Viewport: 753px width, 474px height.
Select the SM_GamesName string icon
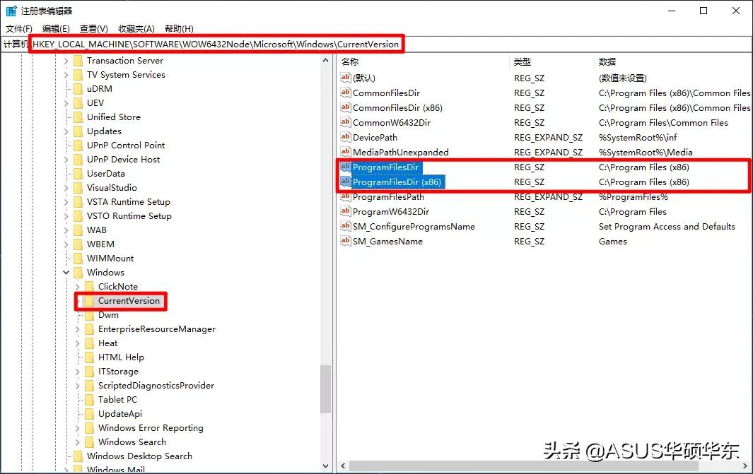tap(346, 241)
